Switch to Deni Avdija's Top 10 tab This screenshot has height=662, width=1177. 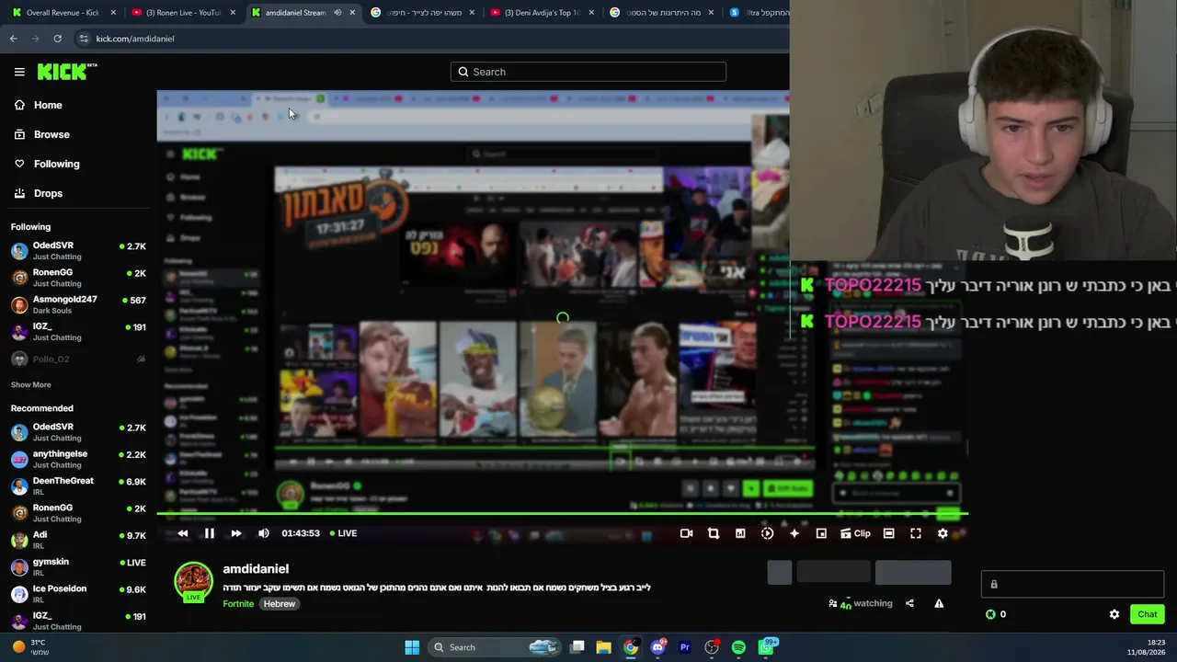click(x=542, y=13)
